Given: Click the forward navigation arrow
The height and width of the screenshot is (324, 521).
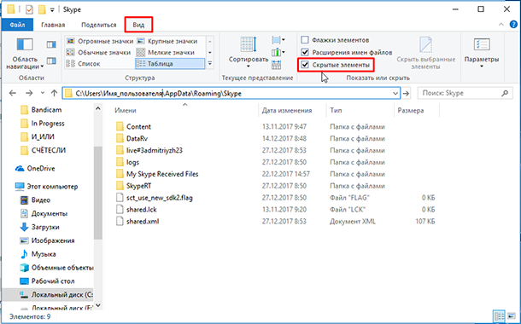Looking at the screenshot, I should (x=29, y=93).
